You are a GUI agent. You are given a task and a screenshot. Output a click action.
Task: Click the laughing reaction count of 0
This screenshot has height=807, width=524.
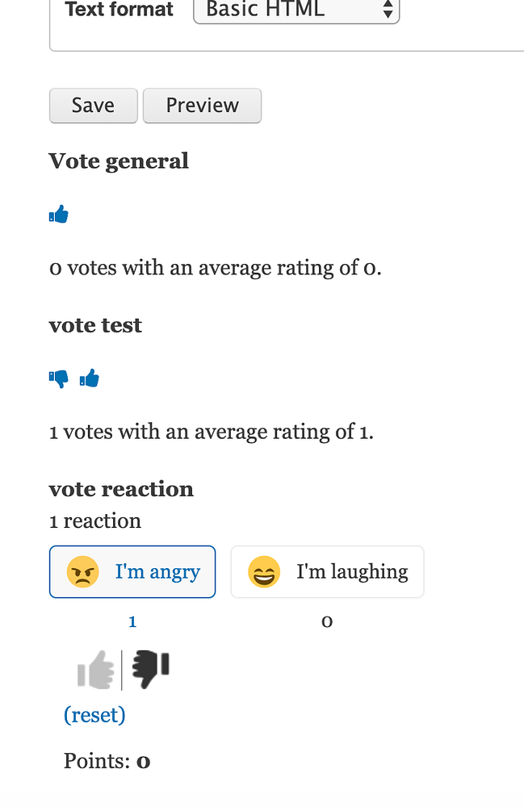tap(327, 621)
